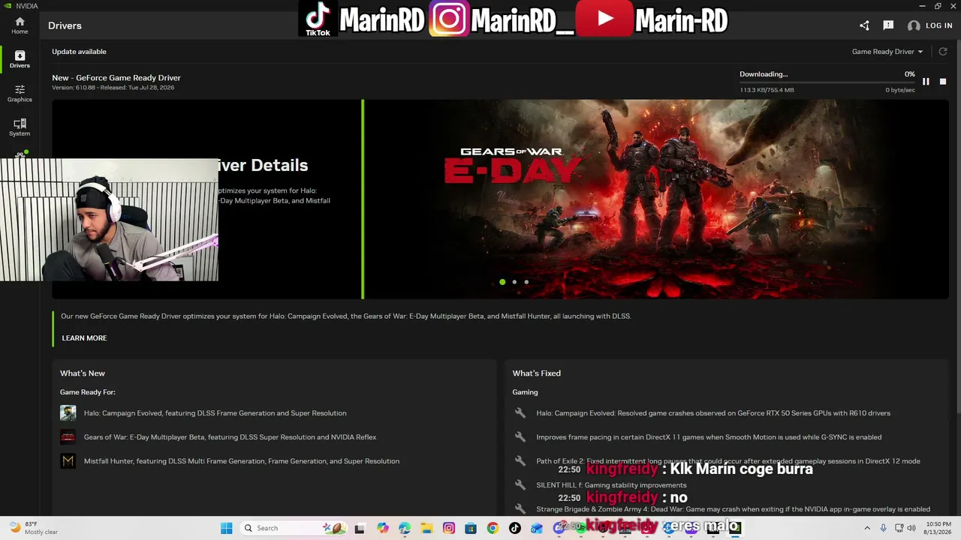This screenshot has height=540, width=961.
Task: Open the Windows Start menu
Action: pyautogui.click(x=227, y=528)
